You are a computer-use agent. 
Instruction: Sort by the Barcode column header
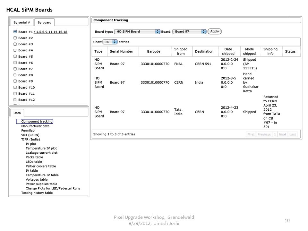[155, 51]
